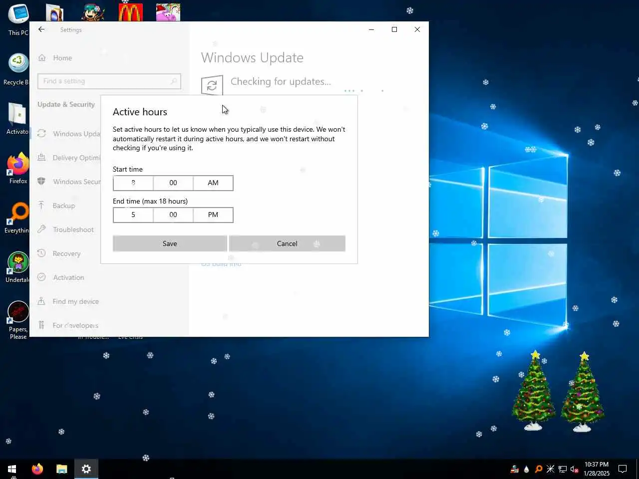
Task: Open the start time minutes picker
Action: (x=173, y=183)
